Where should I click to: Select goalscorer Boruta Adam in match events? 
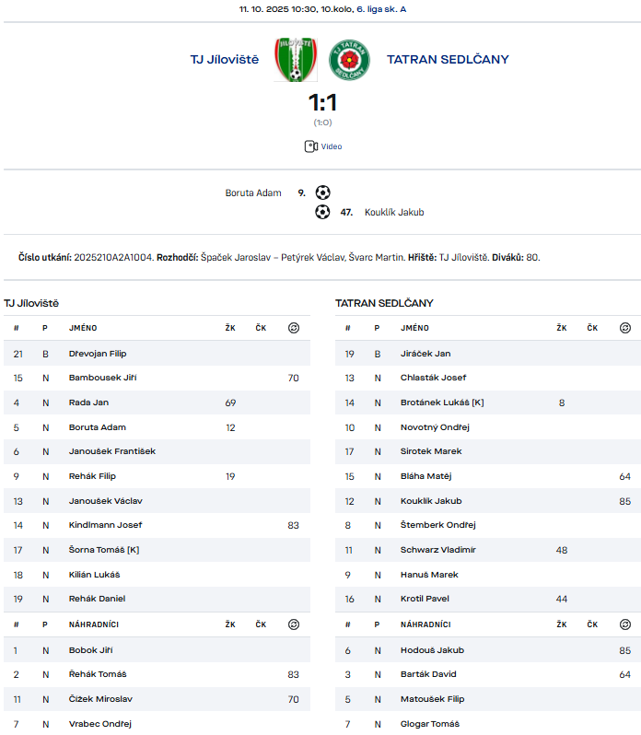(253, 193)
